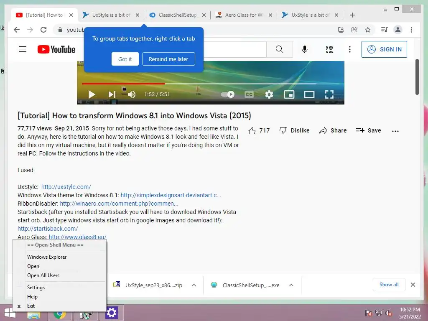Go to YouTube home logo
This screenshot has height=321, width=428.
click(x=56, y=49)
